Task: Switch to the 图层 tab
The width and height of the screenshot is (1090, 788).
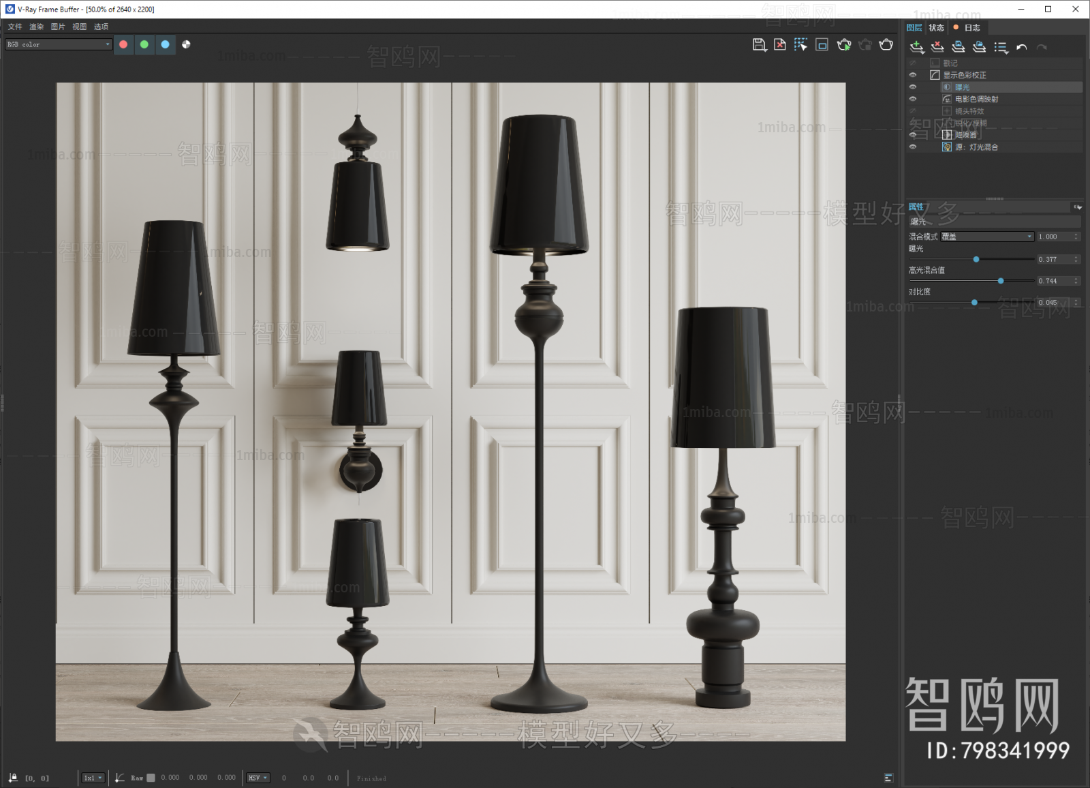Action: (x=914, y=27)
